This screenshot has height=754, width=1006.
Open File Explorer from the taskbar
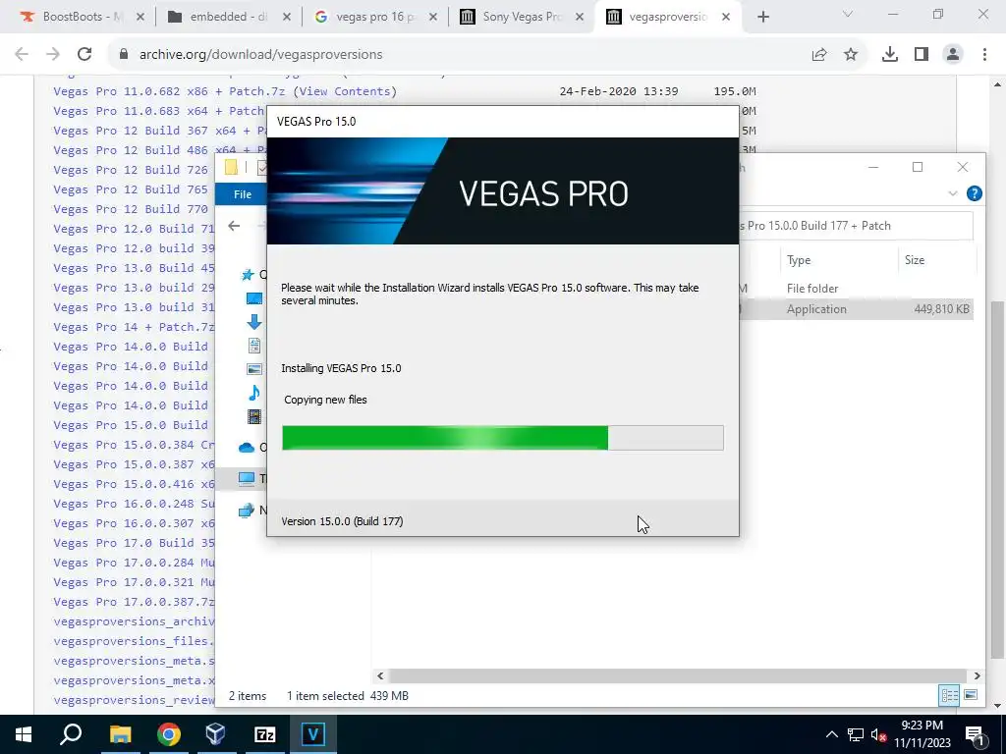(x=121, y=734)
